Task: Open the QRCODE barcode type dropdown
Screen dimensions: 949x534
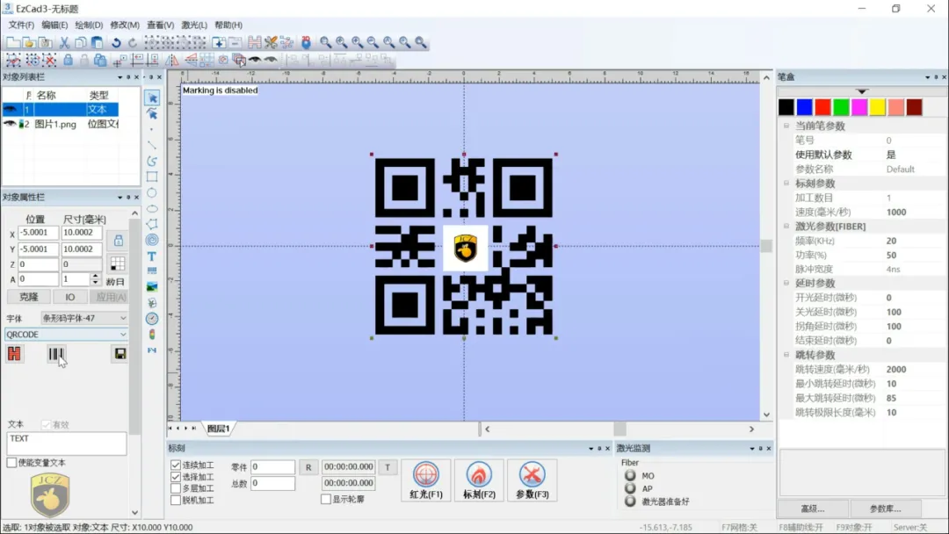Action: tap(122, 335)
